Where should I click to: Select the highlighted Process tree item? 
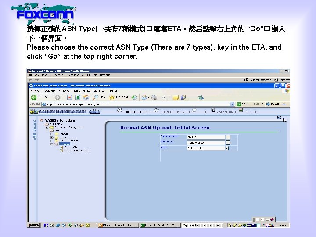click(64, 144)
